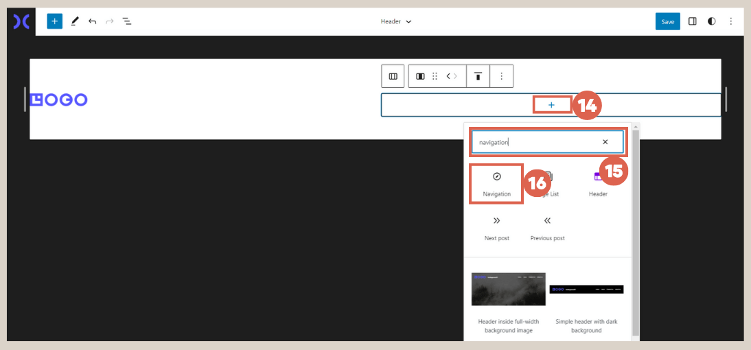Insert the Navigation block
751x350 pixels.
coord(496,183)
